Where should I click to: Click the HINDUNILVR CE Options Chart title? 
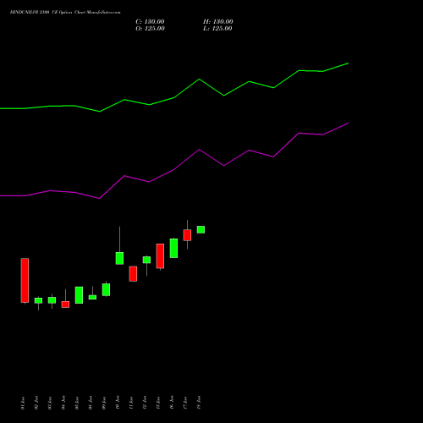click(65, 13)
